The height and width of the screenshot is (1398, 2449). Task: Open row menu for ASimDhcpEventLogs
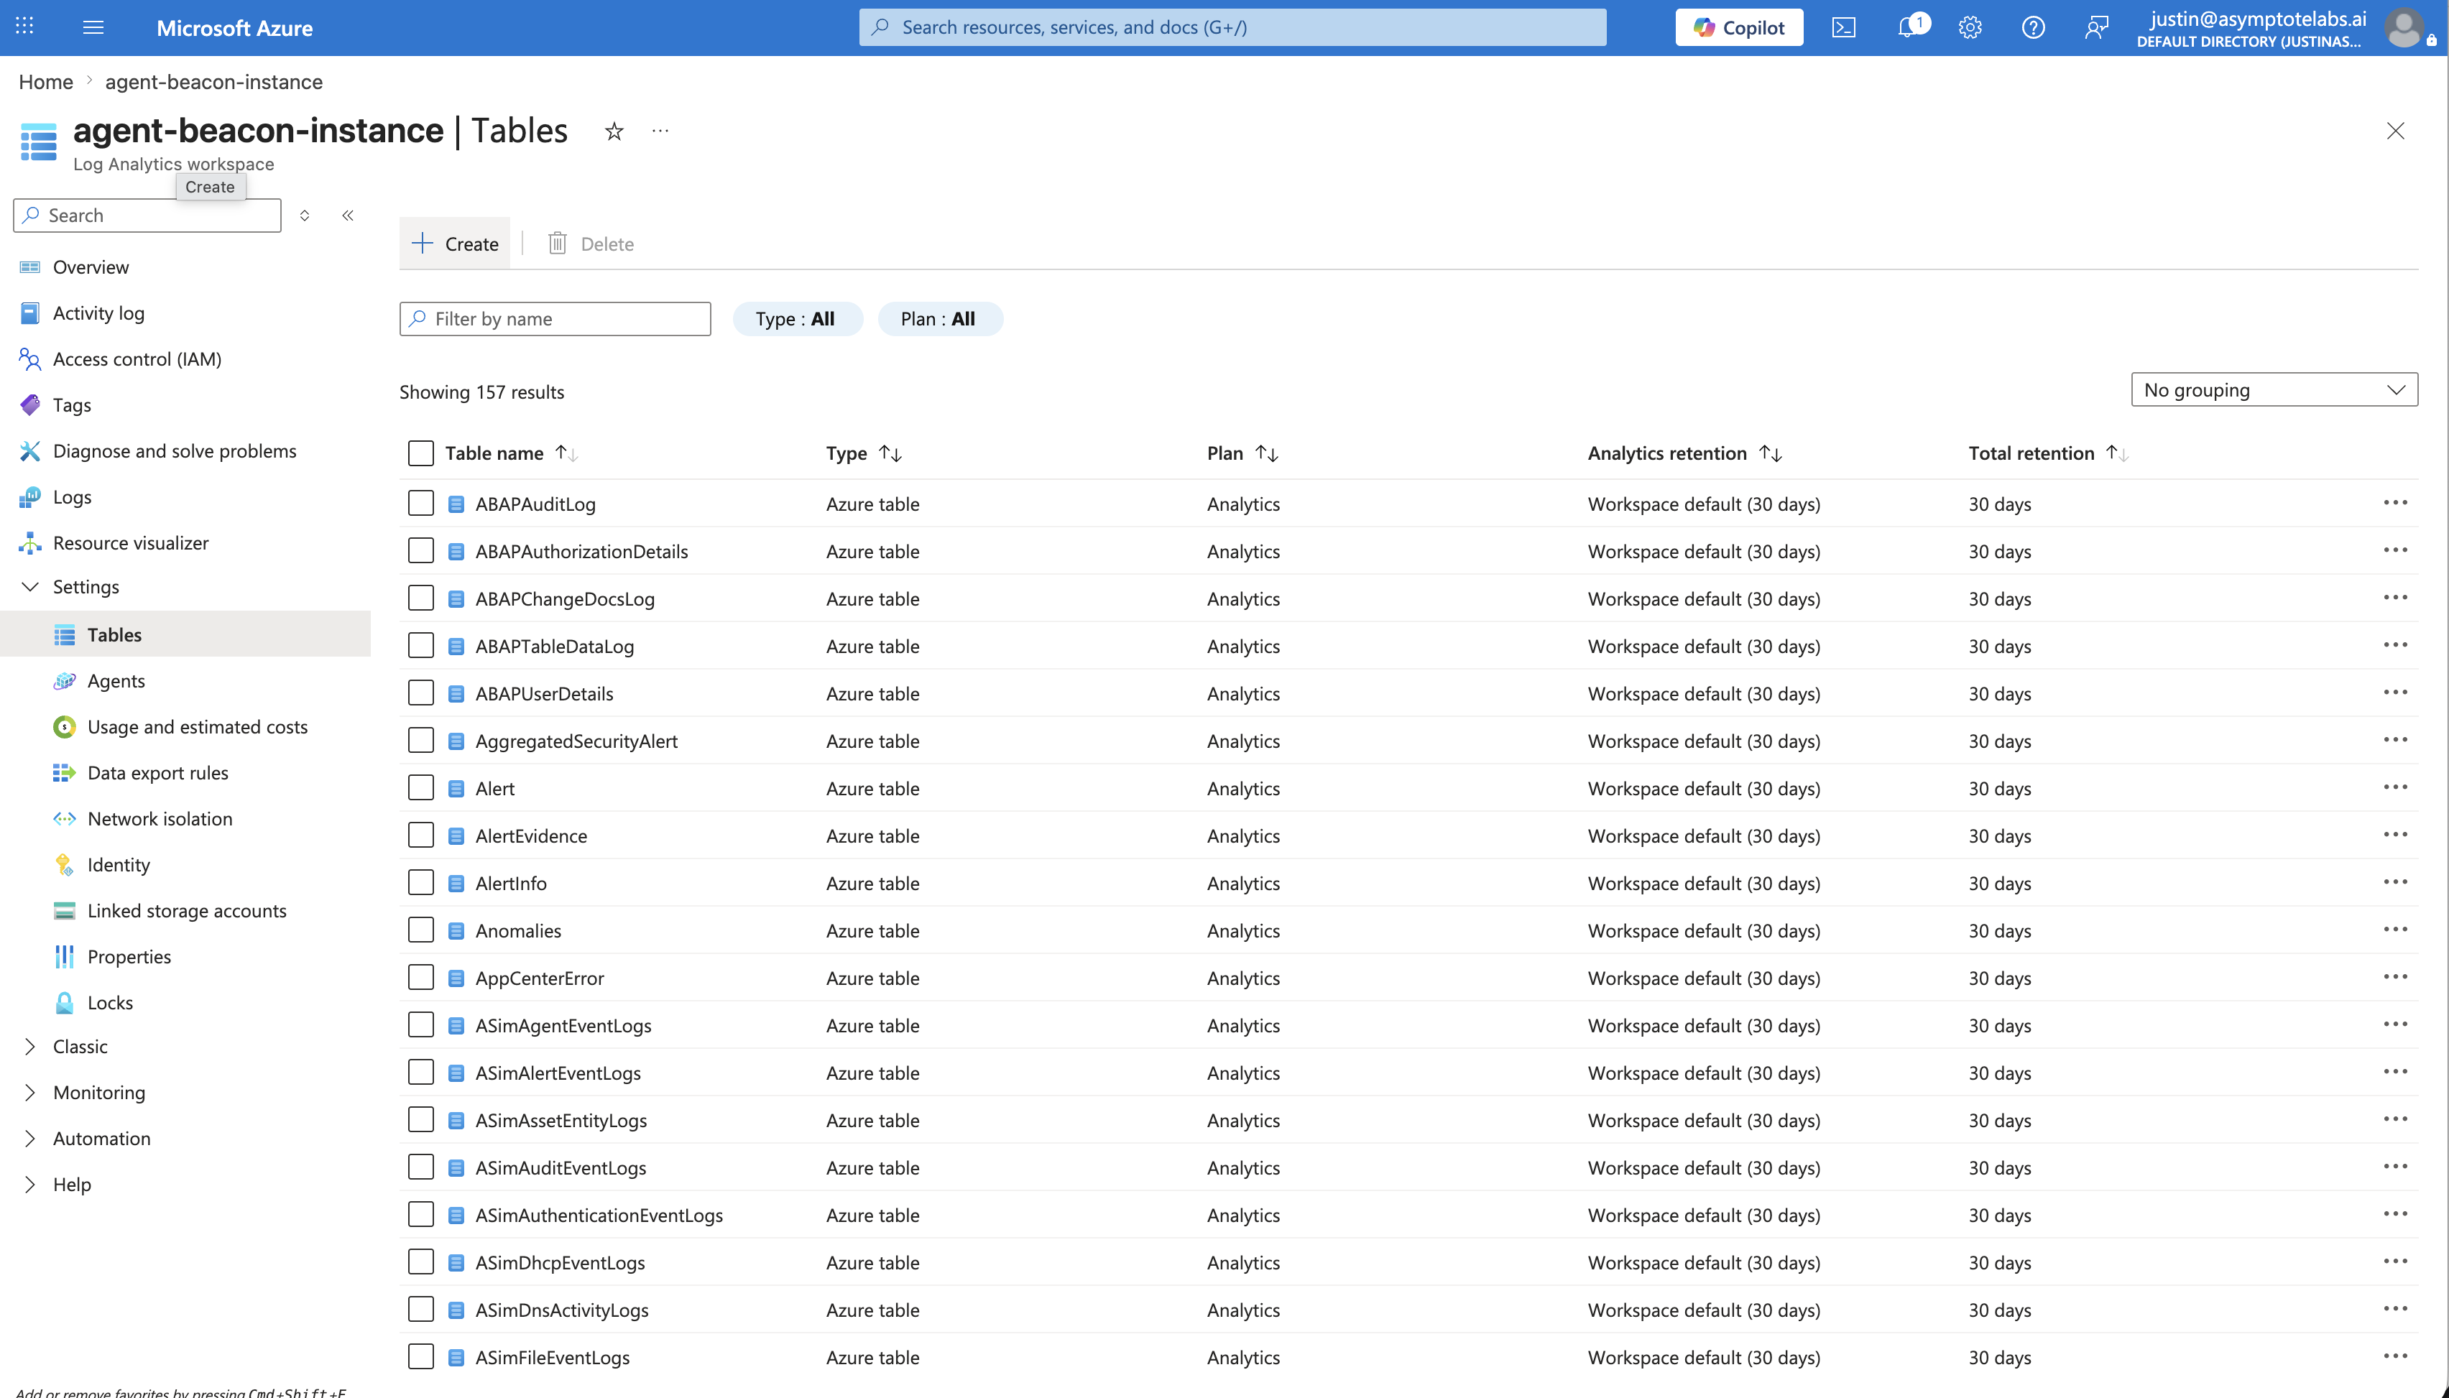click(2395, 1262)
